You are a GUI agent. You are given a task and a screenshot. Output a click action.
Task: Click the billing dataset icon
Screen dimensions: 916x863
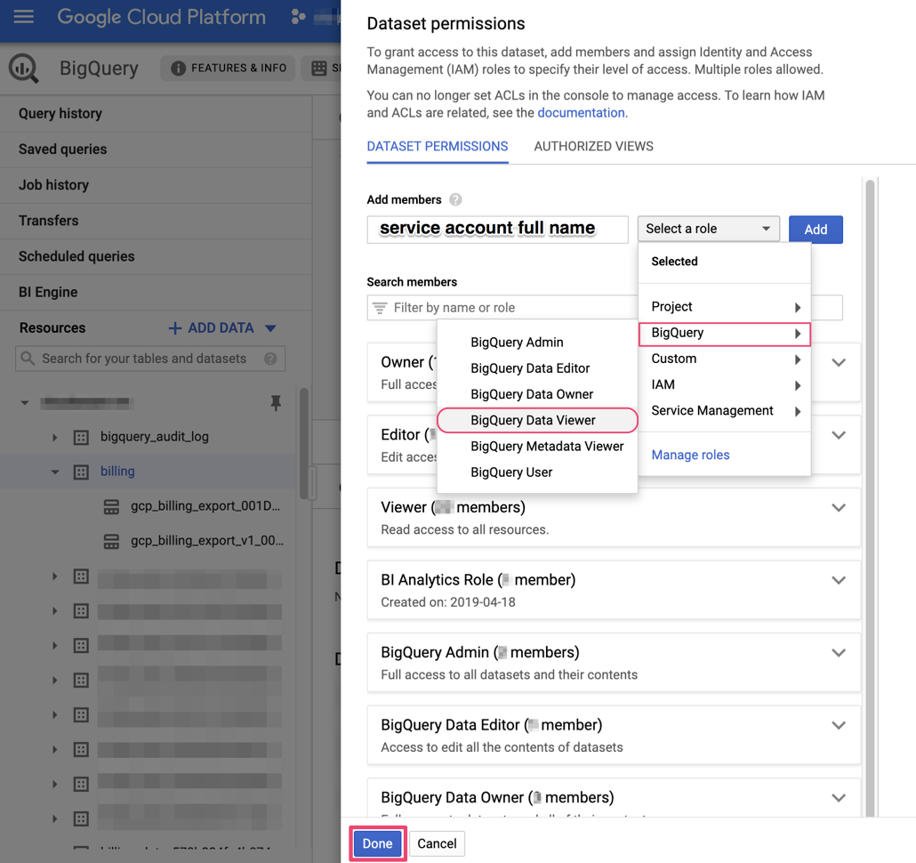click(x=81, y=472)
